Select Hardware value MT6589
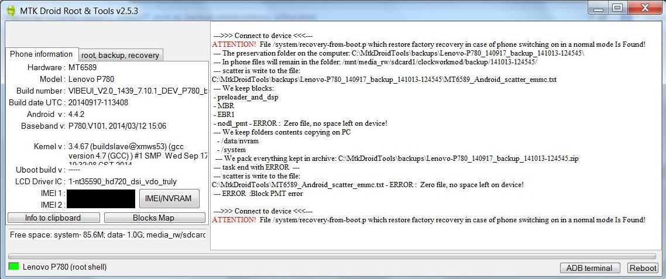The width and height of the screenshot is (666, 279). [x=84, y=67]
